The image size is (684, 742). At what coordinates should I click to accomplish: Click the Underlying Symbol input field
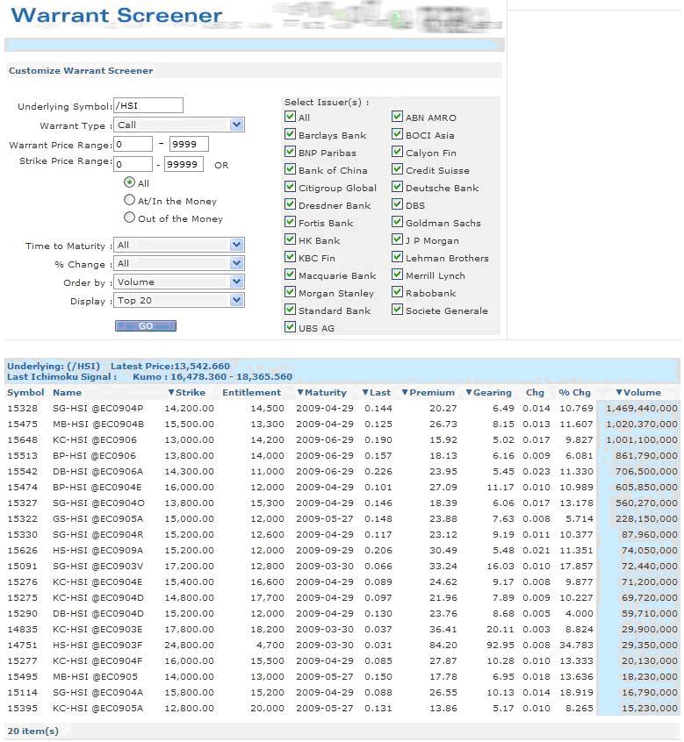pyautogui.click(x=148, y=105)
